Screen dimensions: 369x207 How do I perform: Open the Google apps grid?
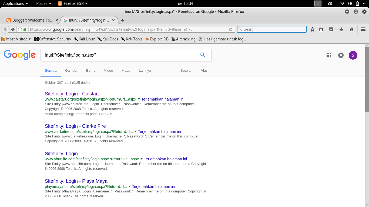click(x=329, y=55)
